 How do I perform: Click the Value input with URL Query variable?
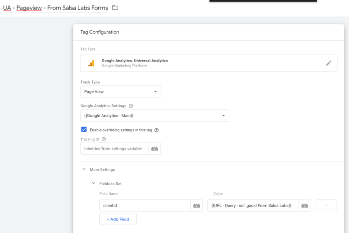pyautogui.click(x=253, y=205)
